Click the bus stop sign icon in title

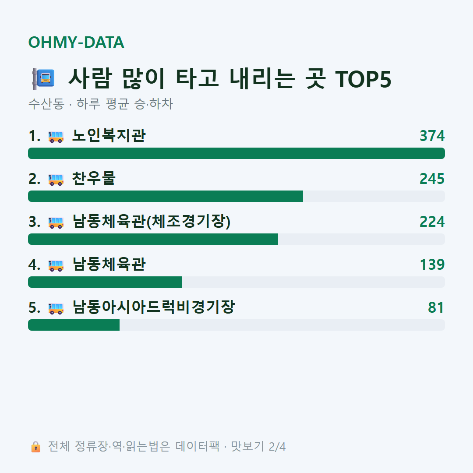click(x=43, y=79)
